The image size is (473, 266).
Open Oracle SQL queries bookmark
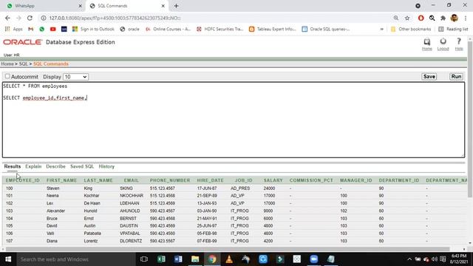(326, 29)
